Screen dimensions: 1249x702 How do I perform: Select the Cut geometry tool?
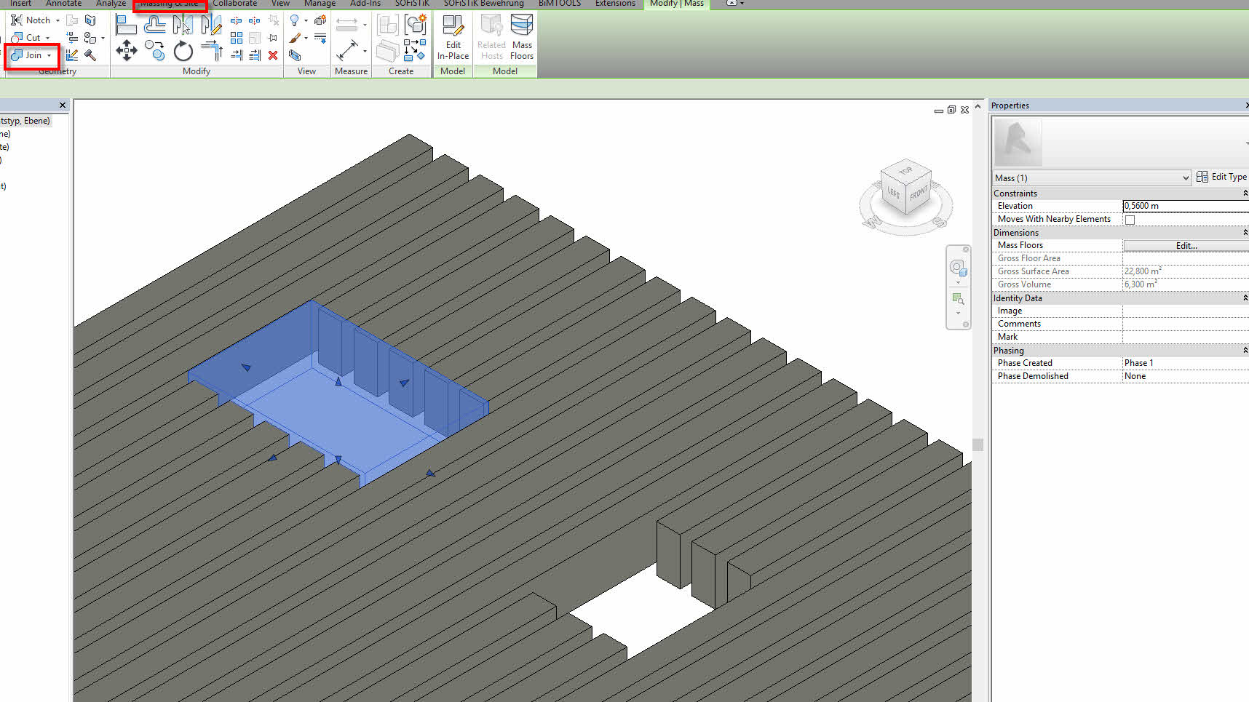26,38
